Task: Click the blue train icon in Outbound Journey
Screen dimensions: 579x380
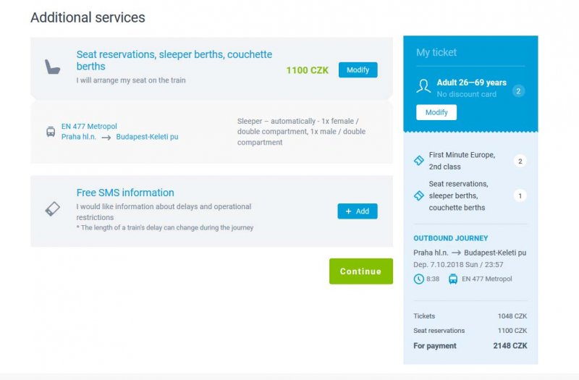Action: click(x=453, y=279)
